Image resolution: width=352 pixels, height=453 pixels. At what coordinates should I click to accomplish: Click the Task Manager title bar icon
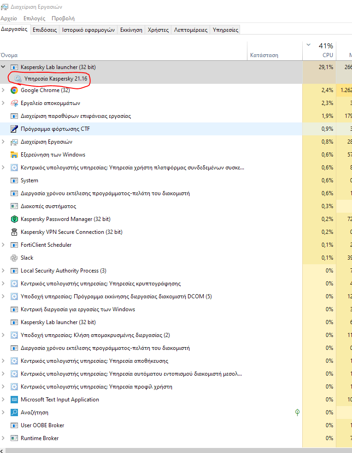click(4, 6)
